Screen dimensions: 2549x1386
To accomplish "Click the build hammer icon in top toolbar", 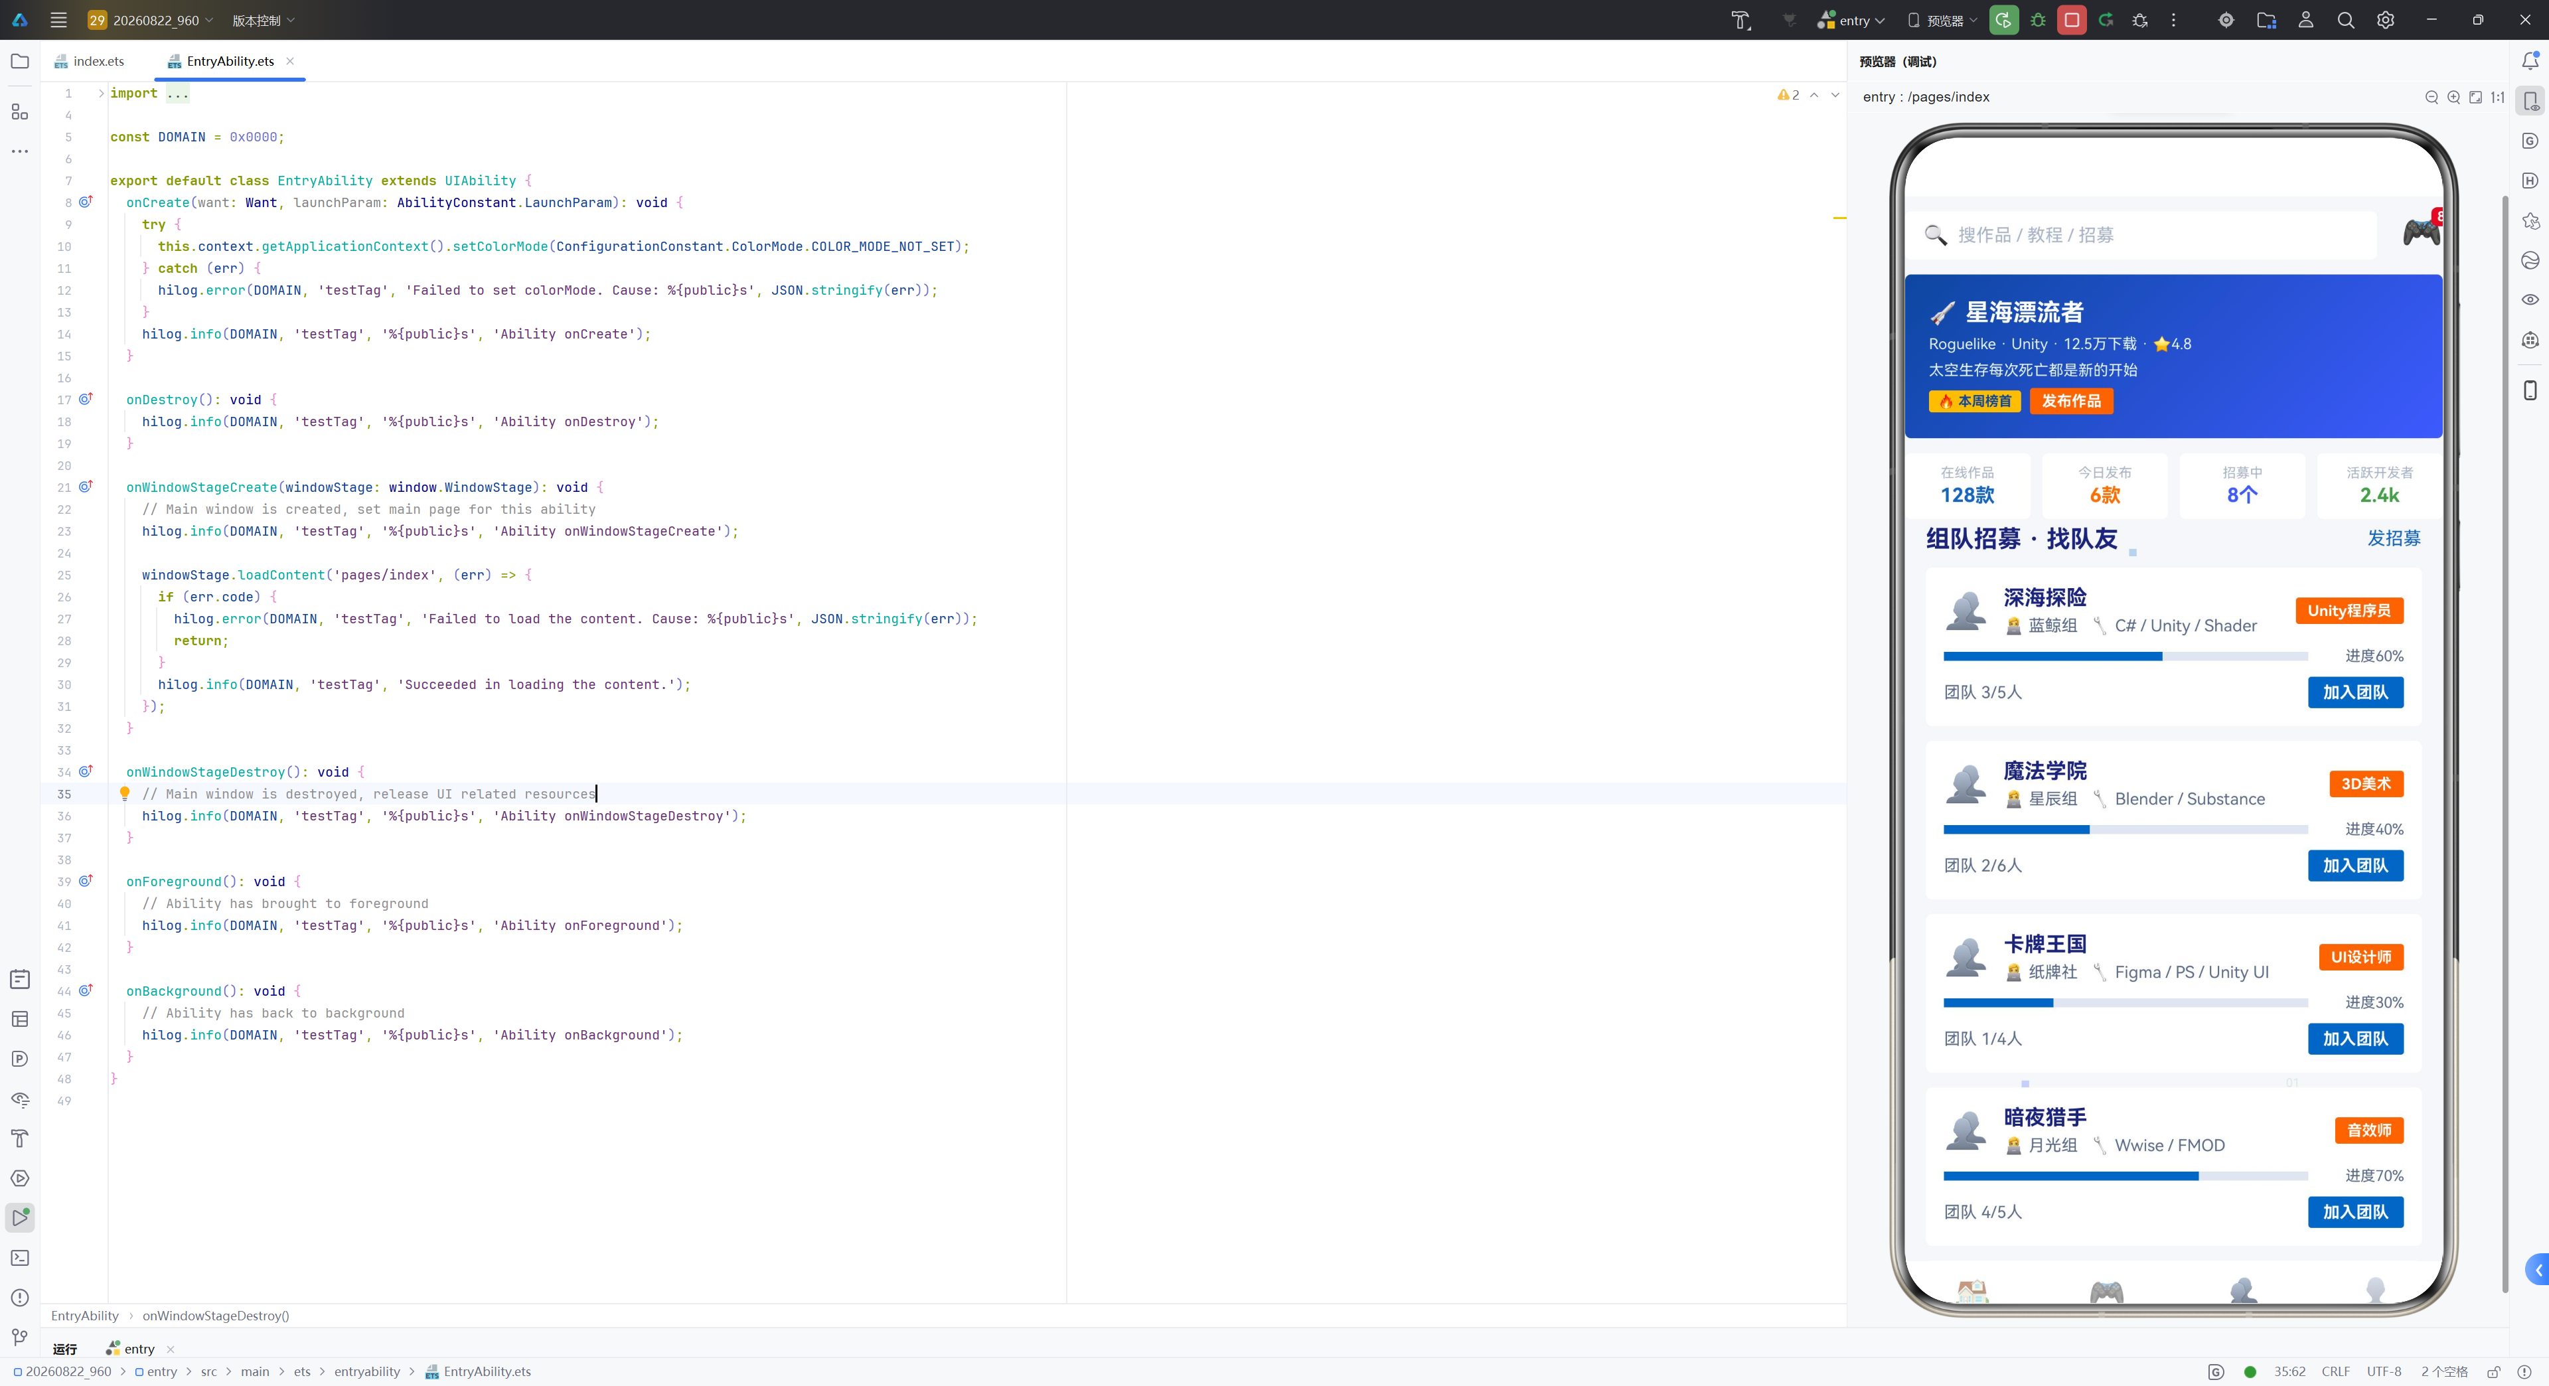I will tap(1740, 20).
